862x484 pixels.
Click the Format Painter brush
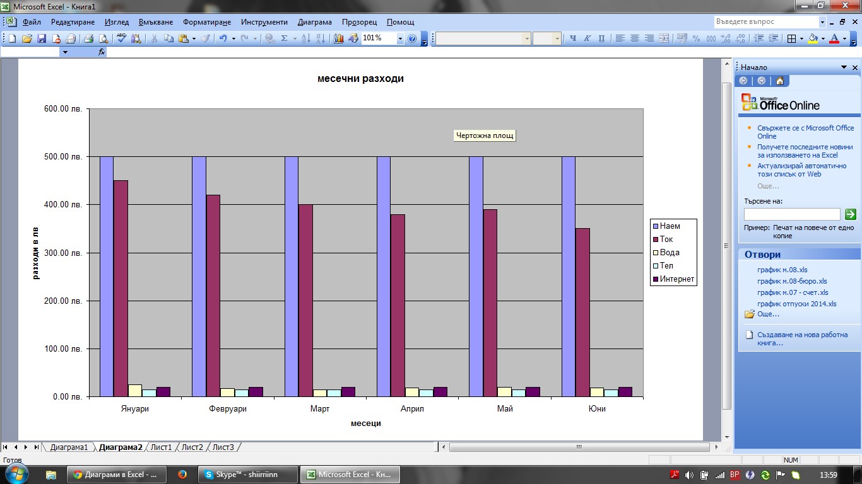206,38
